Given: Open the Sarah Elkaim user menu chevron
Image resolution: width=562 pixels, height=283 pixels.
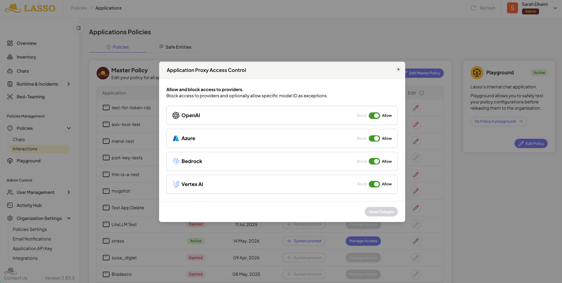Looking at the screenshot, I should pos(555,8).
